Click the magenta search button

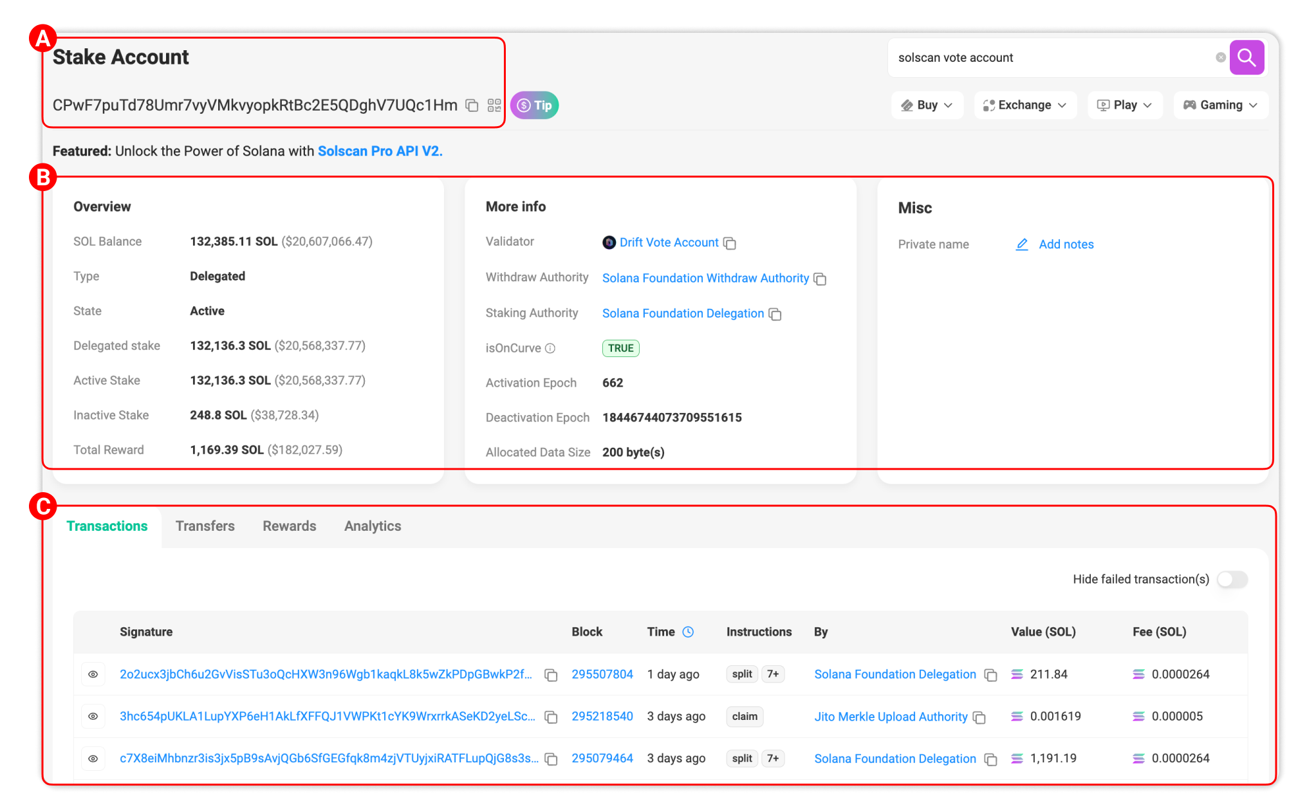point(1247,58)
